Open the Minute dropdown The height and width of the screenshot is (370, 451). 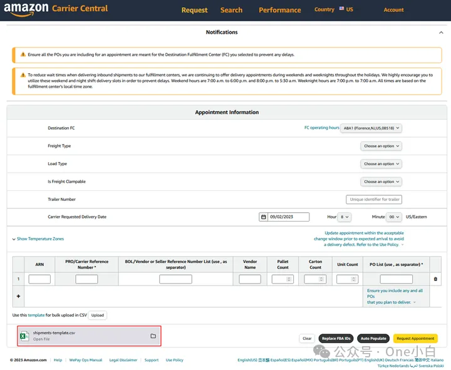point(394,217)
